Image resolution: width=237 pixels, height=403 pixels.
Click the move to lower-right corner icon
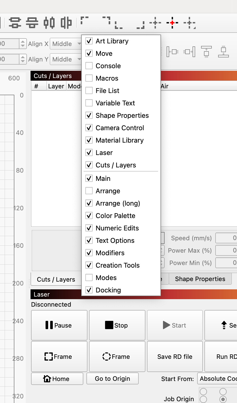[x=140, y=25]
